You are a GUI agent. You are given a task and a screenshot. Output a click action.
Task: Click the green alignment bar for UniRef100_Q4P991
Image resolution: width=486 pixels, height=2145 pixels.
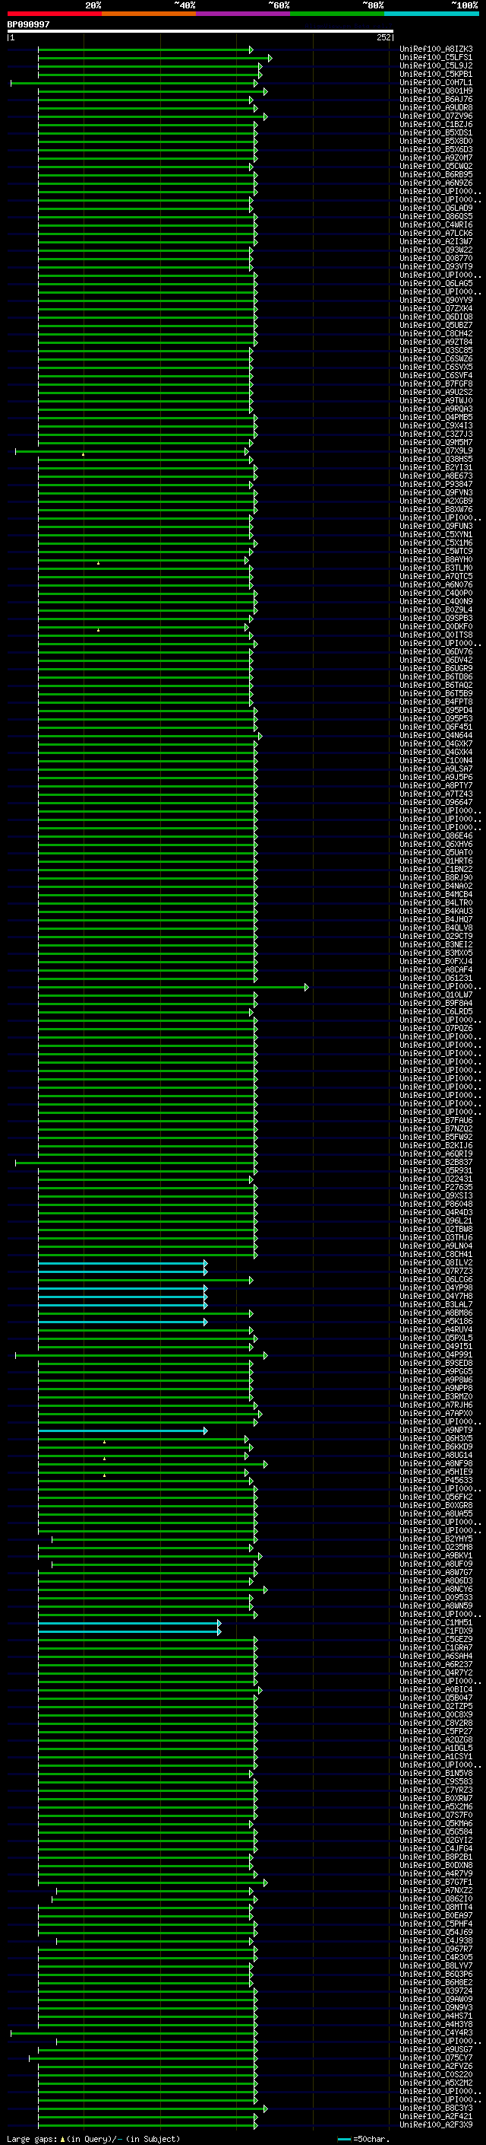141,1356
